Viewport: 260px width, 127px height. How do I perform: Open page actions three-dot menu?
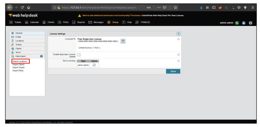click(159, 7)
